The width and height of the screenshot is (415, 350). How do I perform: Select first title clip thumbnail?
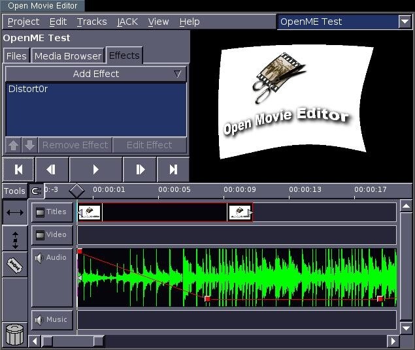pos(90,212)
